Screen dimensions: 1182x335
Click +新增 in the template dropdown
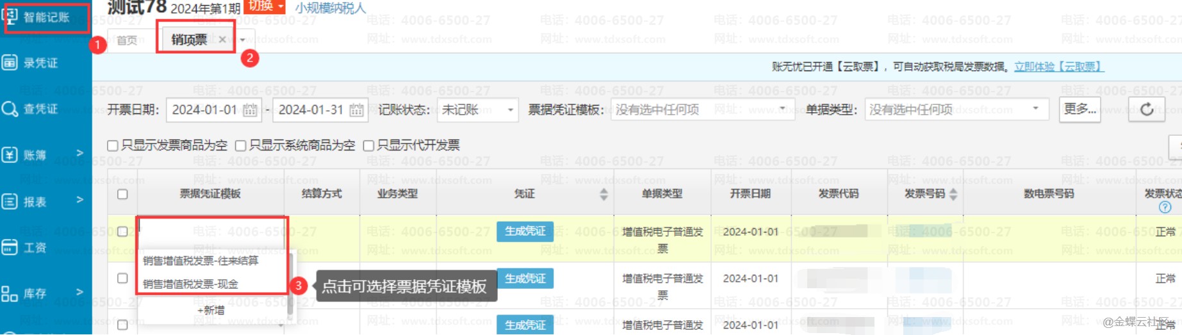[211, 310]
